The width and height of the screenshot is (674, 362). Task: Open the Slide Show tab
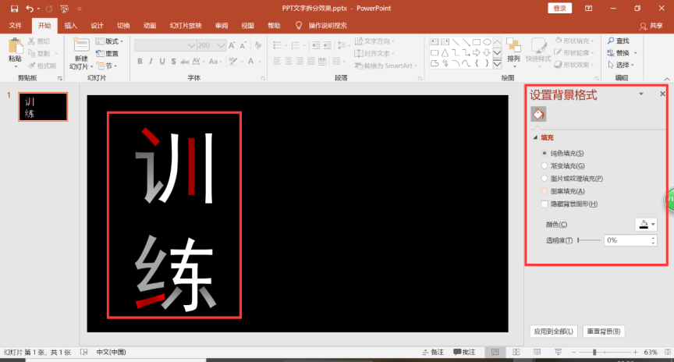pyautogui.click(x=186, y=26)
